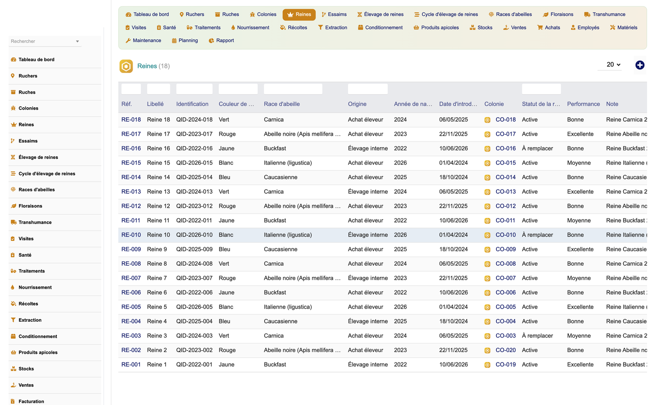Viewport: 654px width, 405px height.
Task: Open colony link CO-007
Action: tap(506, 278)
